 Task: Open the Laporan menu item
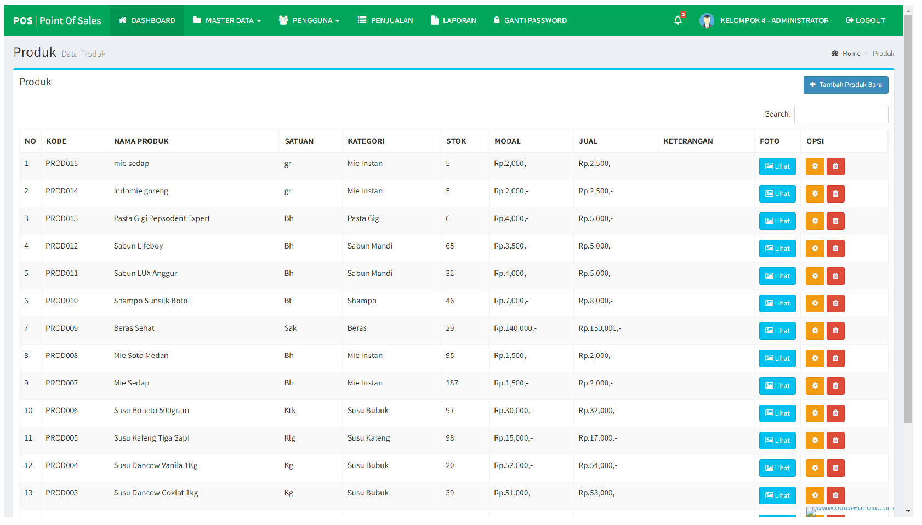(x=453, y=21)
